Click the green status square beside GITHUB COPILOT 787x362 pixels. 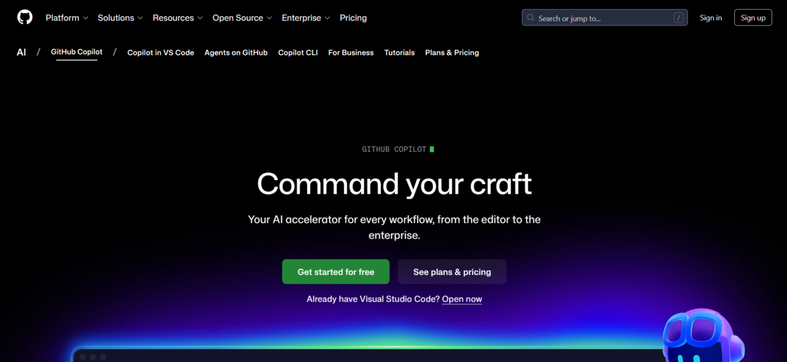point(431,148)
